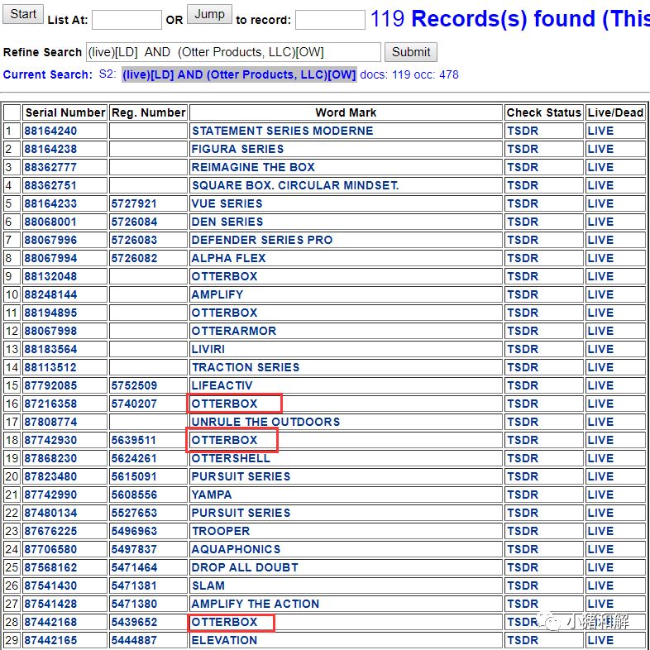Open registration number 5444887
This screenshot has height=650, width=650.
[134, 640]
